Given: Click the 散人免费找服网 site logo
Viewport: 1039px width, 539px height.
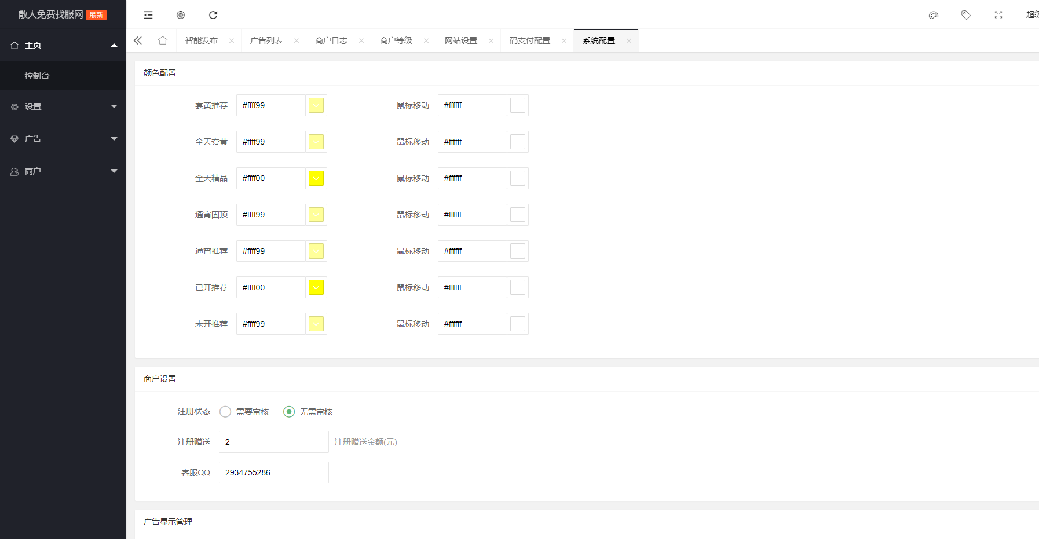Looking at the screenshot, I should click(51, 14).
